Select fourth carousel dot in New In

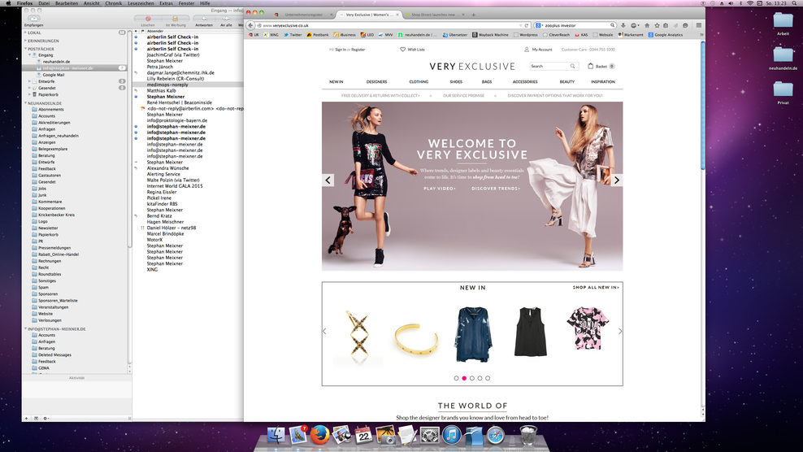pos(480,378)
